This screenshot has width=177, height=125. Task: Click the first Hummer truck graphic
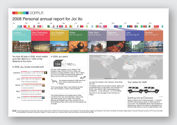135,90
